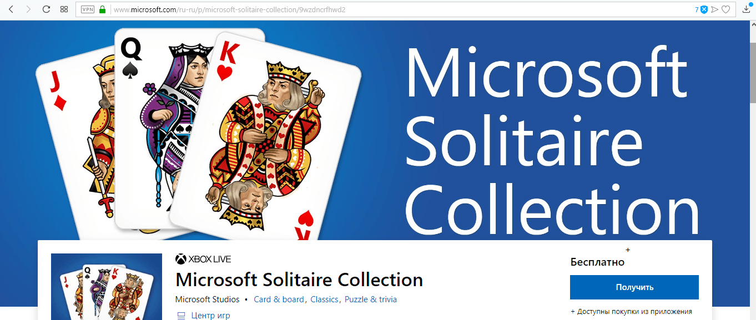Toggle the VPN badge in address bar
The height and width of the screenshot is (320, 756).
click(87, 9)
